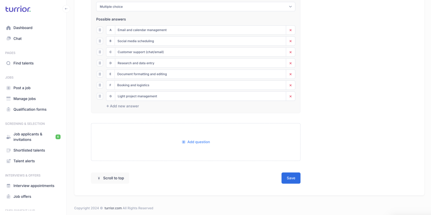The image size is (431, 215).
Task: Collapse the sidebar with arrow icon
Action: tap(66, 9)
